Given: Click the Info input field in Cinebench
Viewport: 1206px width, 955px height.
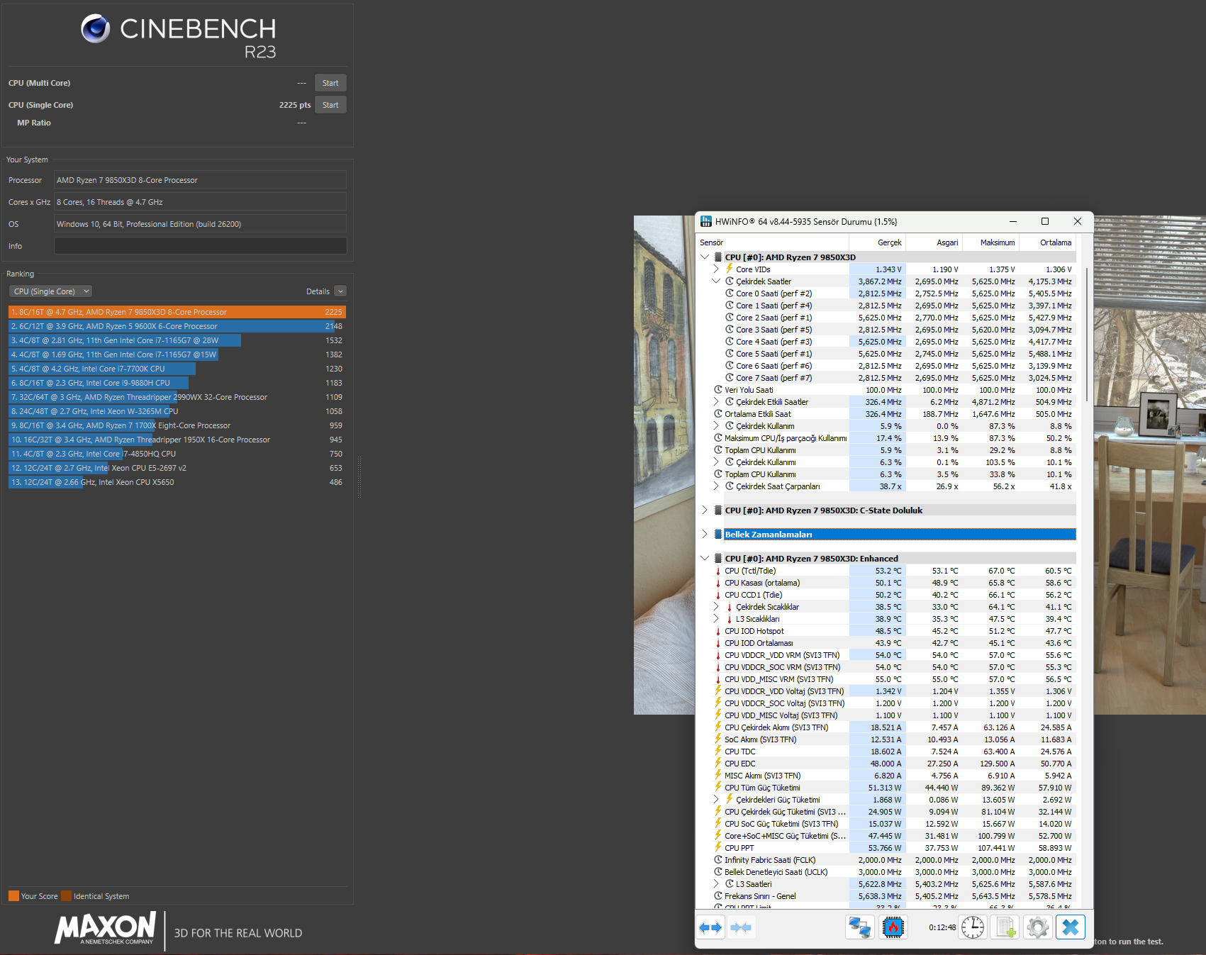Looking at the screenshot, I should [x=200, y=246].
